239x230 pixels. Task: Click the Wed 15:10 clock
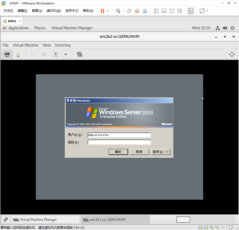(201, 28)
